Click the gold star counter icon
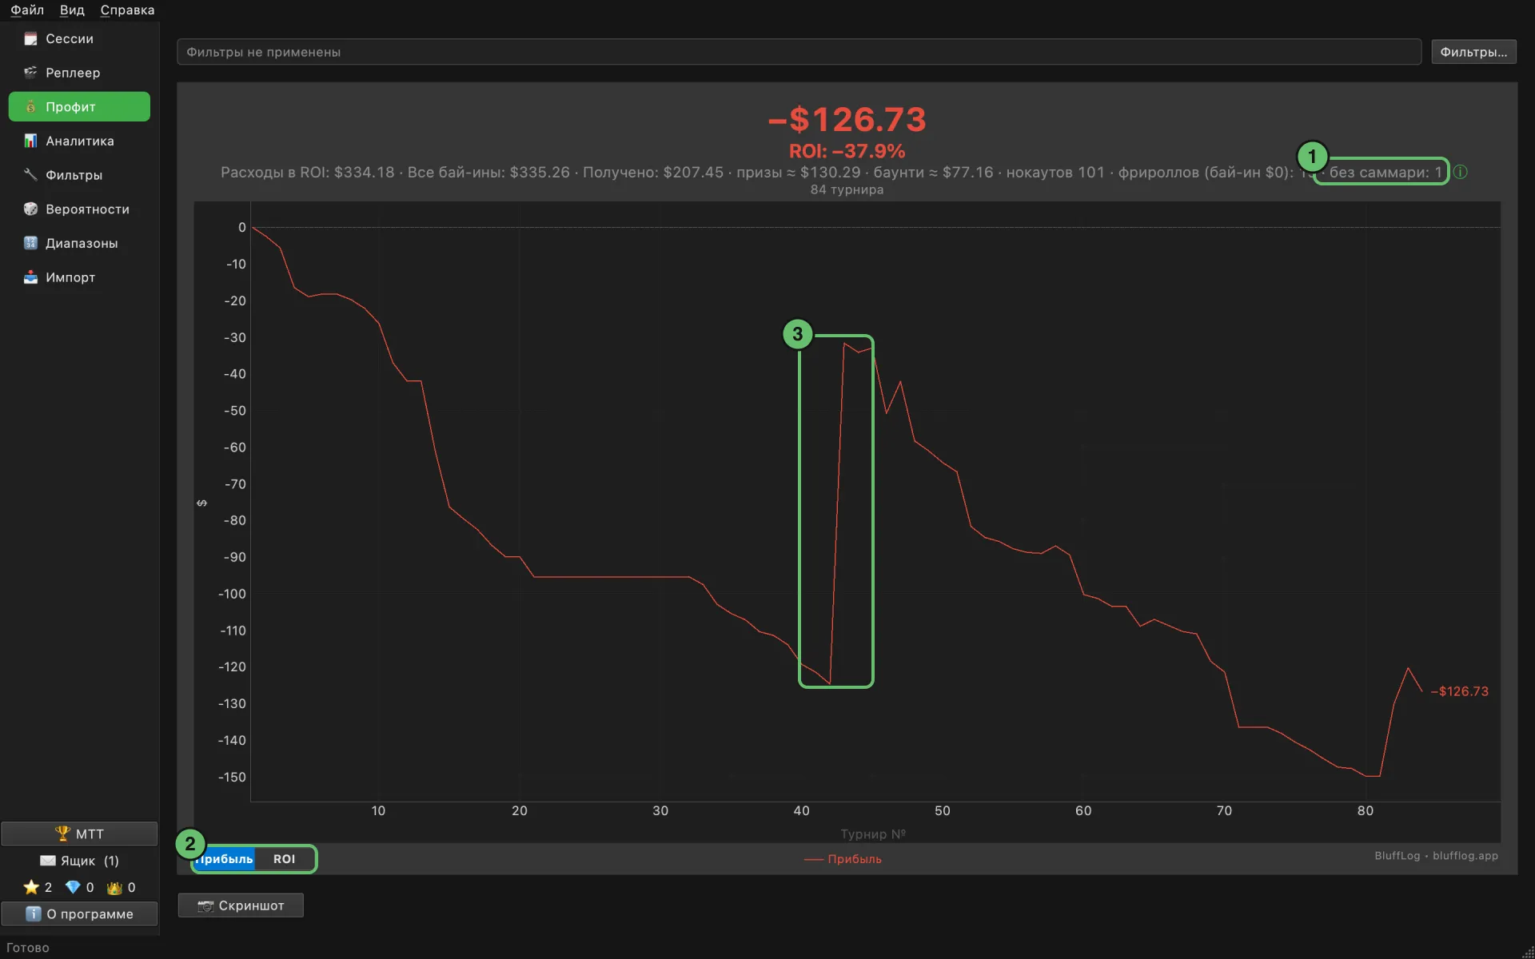The image size is (1535, 959). [x=31, y=887]
